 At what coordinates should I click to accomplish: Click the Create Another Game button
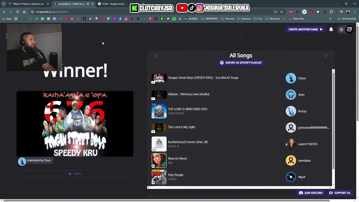coord(305,29)
